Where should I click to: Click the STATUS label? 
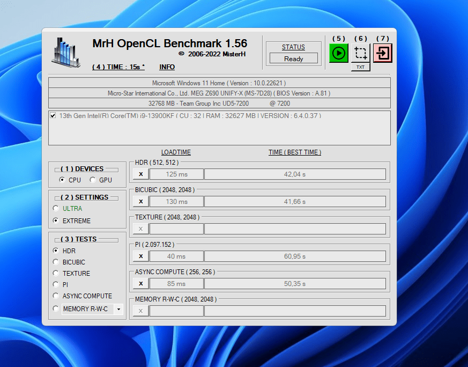[293, 47]
